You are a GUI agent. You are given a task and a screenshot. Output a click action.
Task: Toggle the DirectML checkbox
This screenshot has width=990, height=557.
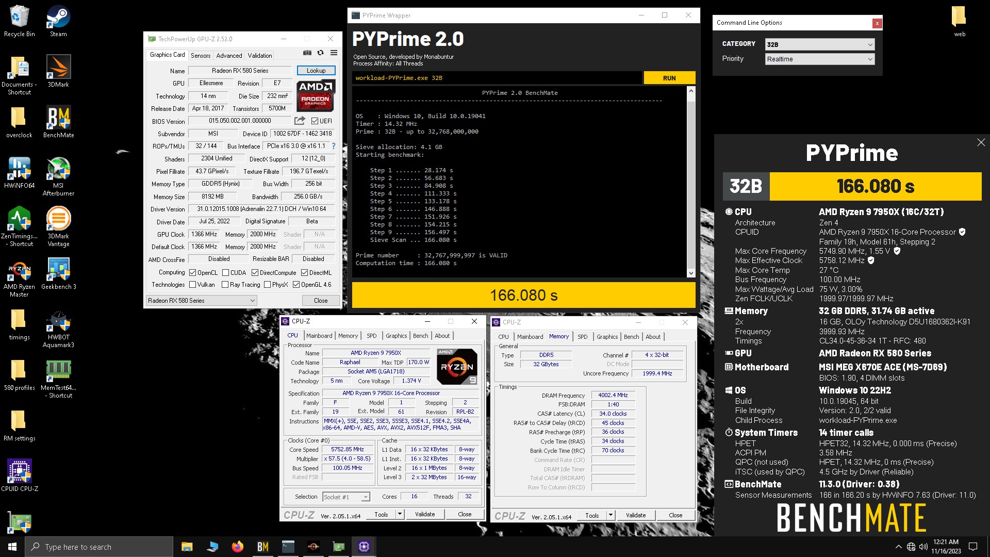pyautogui.click(x=304, y=273)
